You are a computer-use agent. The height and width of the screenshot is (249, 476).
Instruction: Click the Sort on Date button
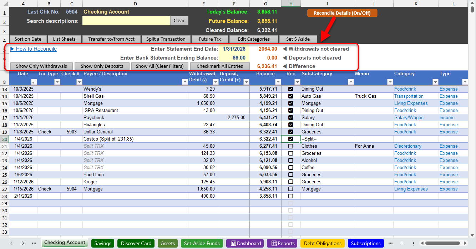coord(28,39)
